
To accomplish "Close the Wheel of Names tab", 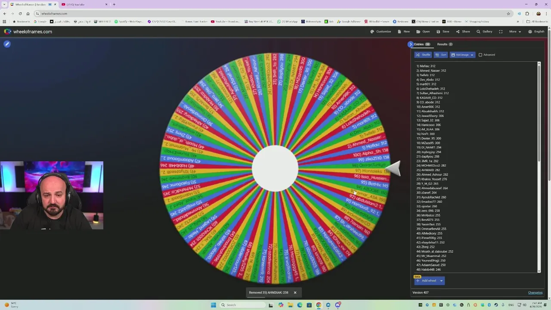I will pos(55,4).
